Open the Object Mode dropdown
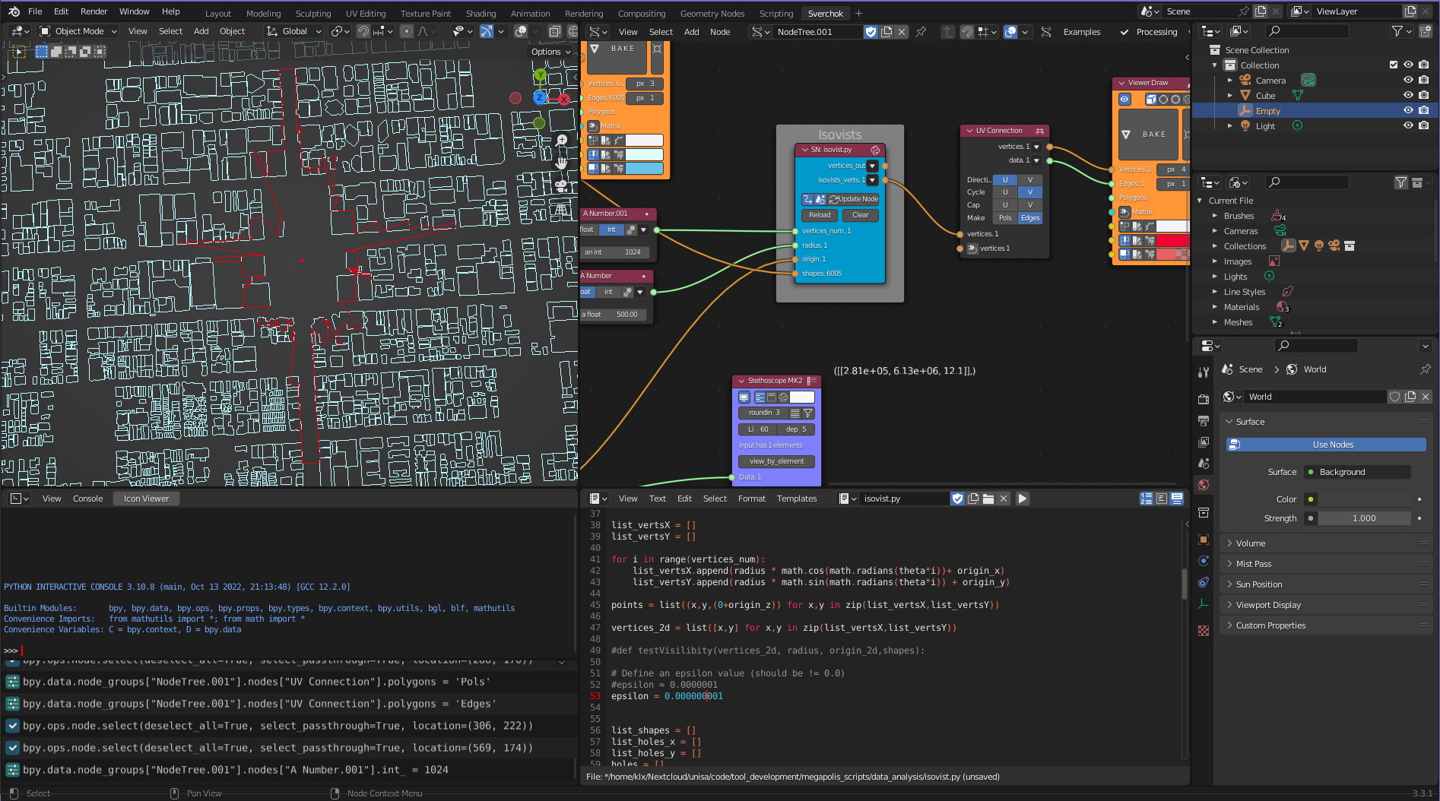The width and height of the screenshot is (1440, 801). (78, 31)
